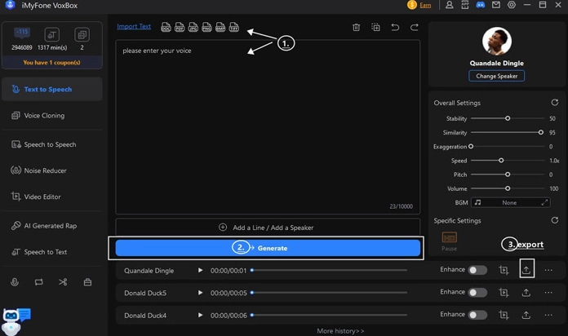This screenshot has width=568, height=336.
Task: Import a PDF file via the PDF icon
Action: (x=180, y=27)
